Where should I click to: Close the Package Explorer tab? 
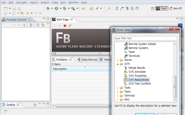point(29,19)
